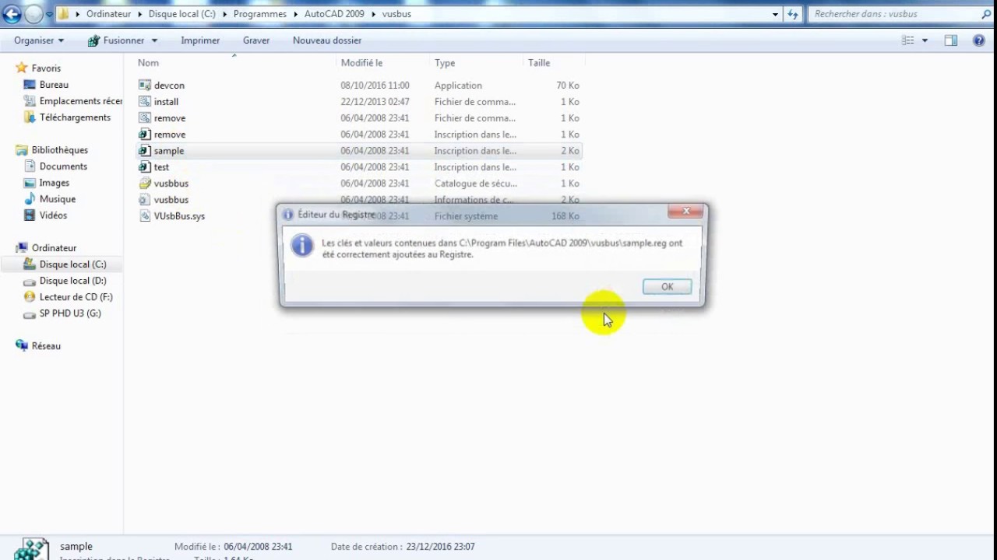Sort by the Nom column header
Viewport: 997px width, 560px height.
148,63
